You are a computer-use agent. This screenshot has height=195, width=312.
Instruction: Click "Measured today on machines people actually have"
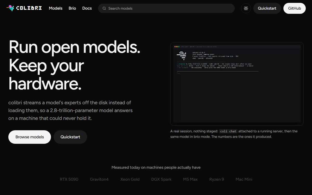pos(156,167)
